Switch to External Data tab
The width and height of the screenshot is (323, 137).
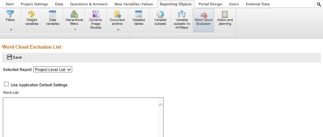coord(258,4)
